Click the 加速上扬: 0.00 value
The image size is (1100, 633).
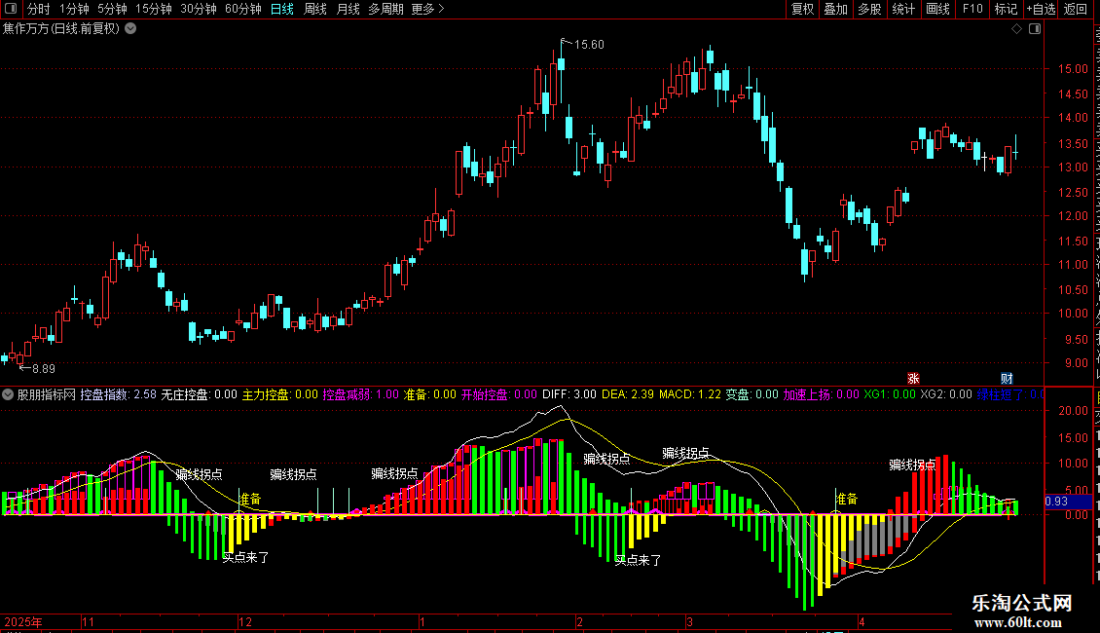tap(821, 394)
